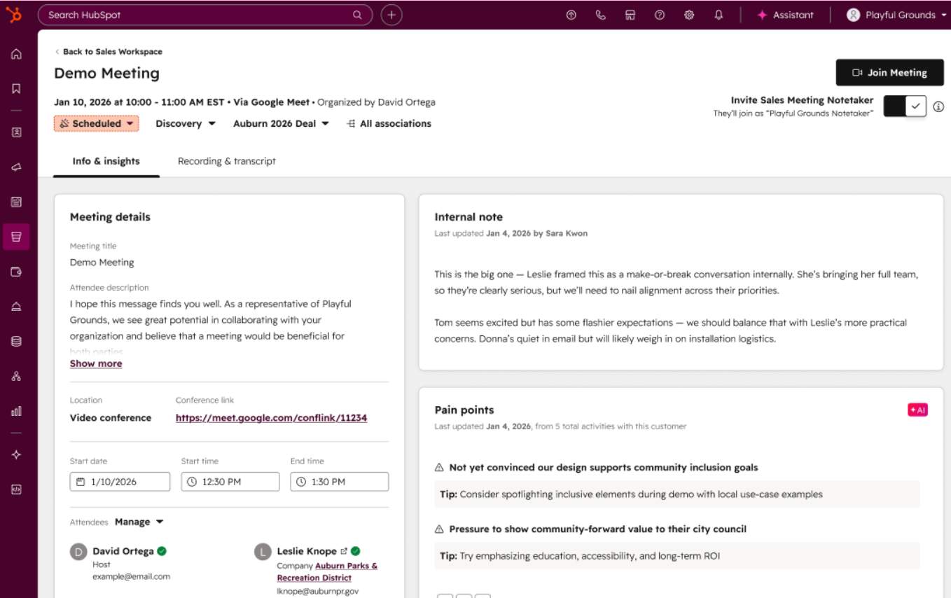This screenshot has width=951, height=598.
Task: Open Auburn Parks & Recreation District link
Action: click(x=327, y=571)
